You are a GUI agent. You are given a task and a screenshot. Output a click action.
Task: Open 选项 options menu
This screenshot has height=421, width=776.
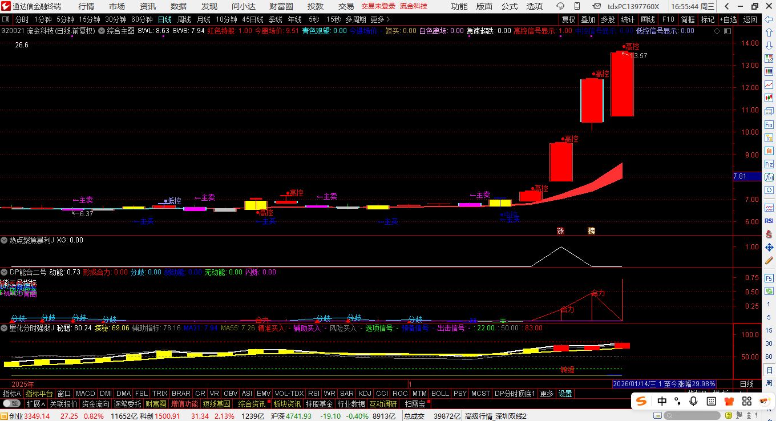click(535, 6)
